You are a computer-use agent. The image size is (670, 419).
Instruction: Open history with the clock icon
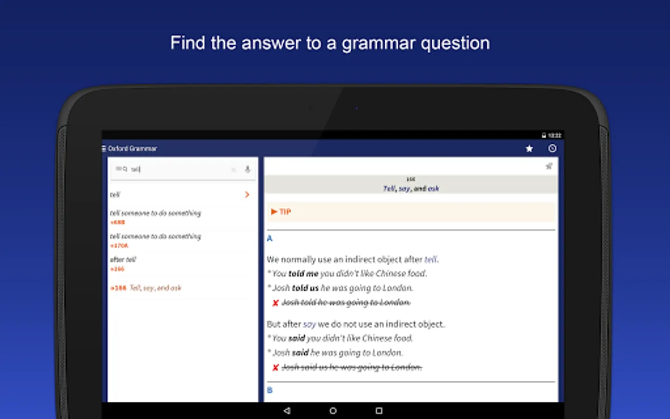(x=552, y=149)
